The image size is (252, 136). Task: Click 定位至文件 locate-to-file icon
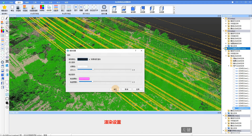94,7
